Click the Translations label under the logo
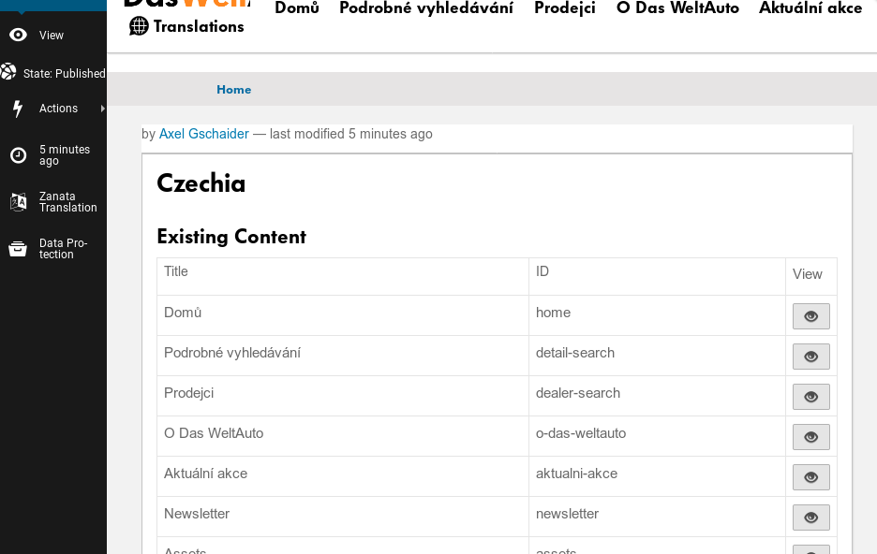The height and width of the screenshot is (554, 877). point(199,26)
